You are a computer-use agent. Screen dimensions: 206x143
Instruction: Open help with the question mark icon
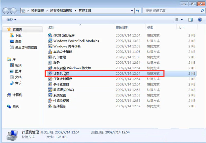tap(200, 20)
